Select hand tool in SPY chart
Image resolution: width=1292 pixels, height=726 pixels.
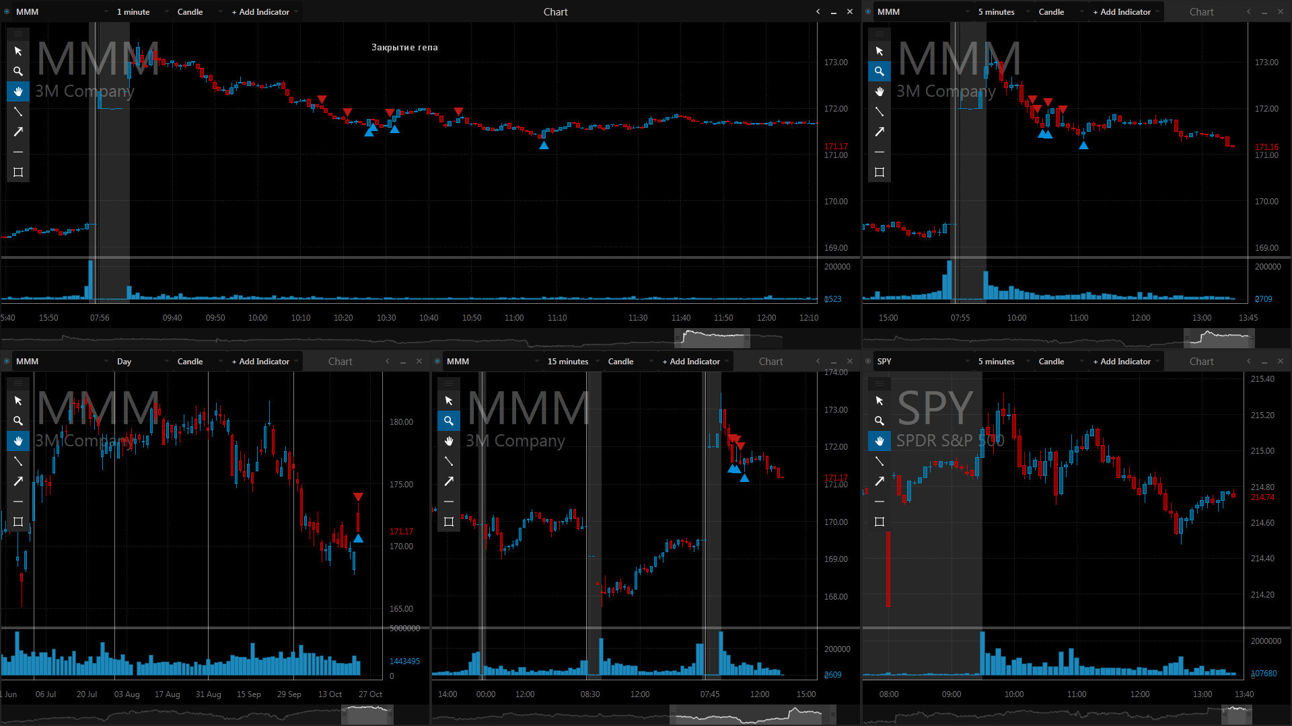(x=880, y=441)
